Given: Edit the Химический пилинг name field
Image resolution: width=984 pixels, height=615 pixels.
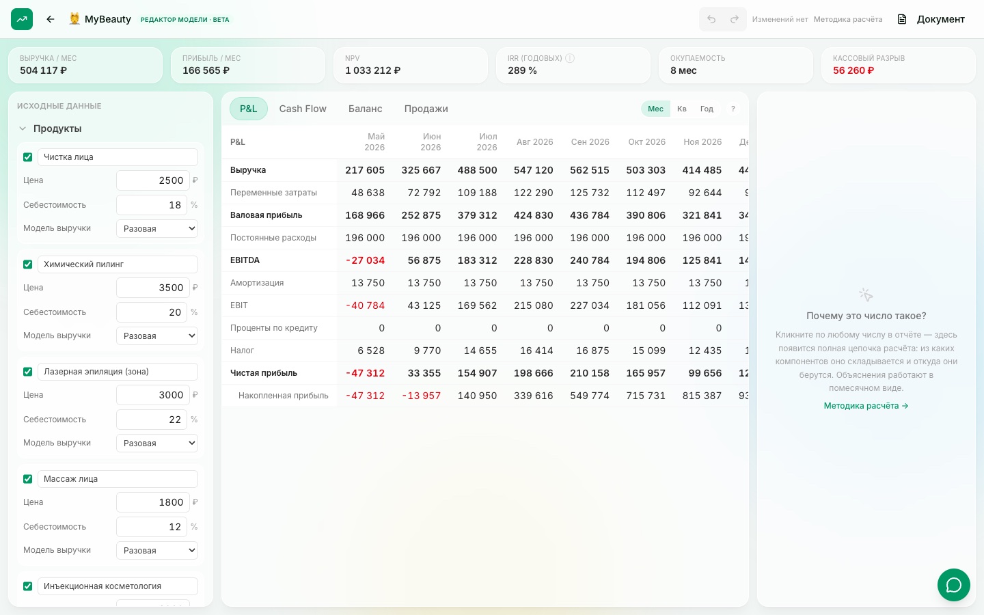Looking at the screenshot, I should [x=118, y=264].
